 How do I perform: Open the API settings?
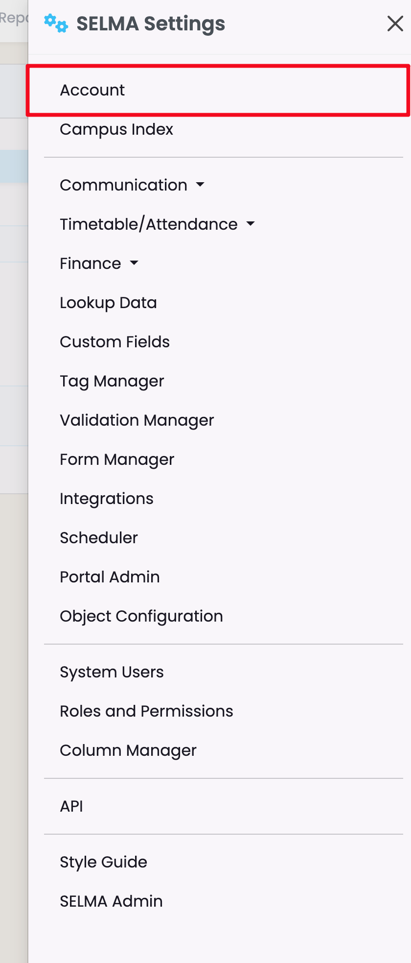pyautogui.click(x=71, y=806)
